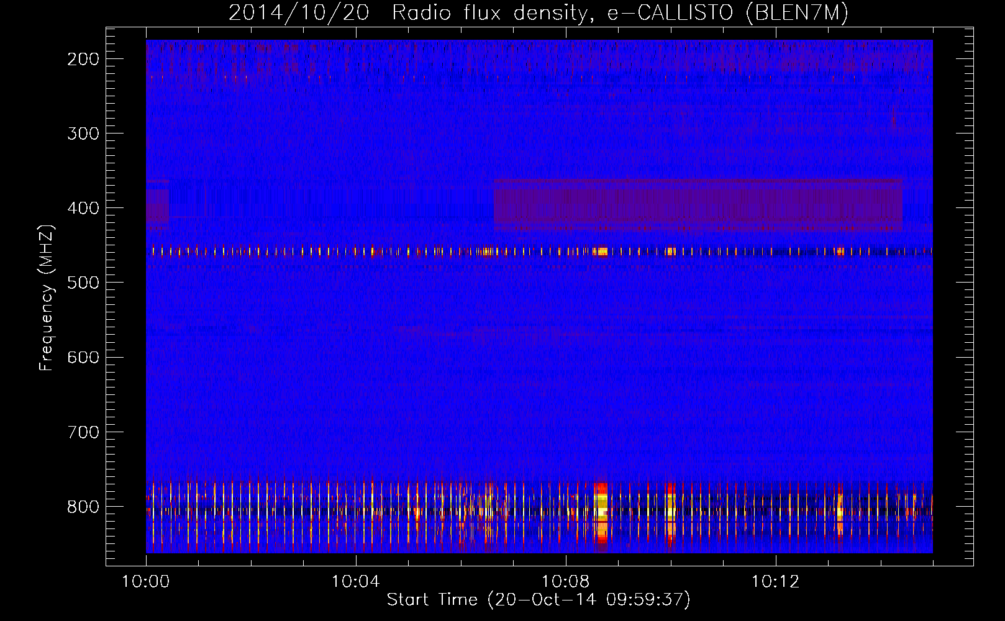Click the 800 frequency tick label
This screenshot has height=621, width=1005.
point(83,507)
